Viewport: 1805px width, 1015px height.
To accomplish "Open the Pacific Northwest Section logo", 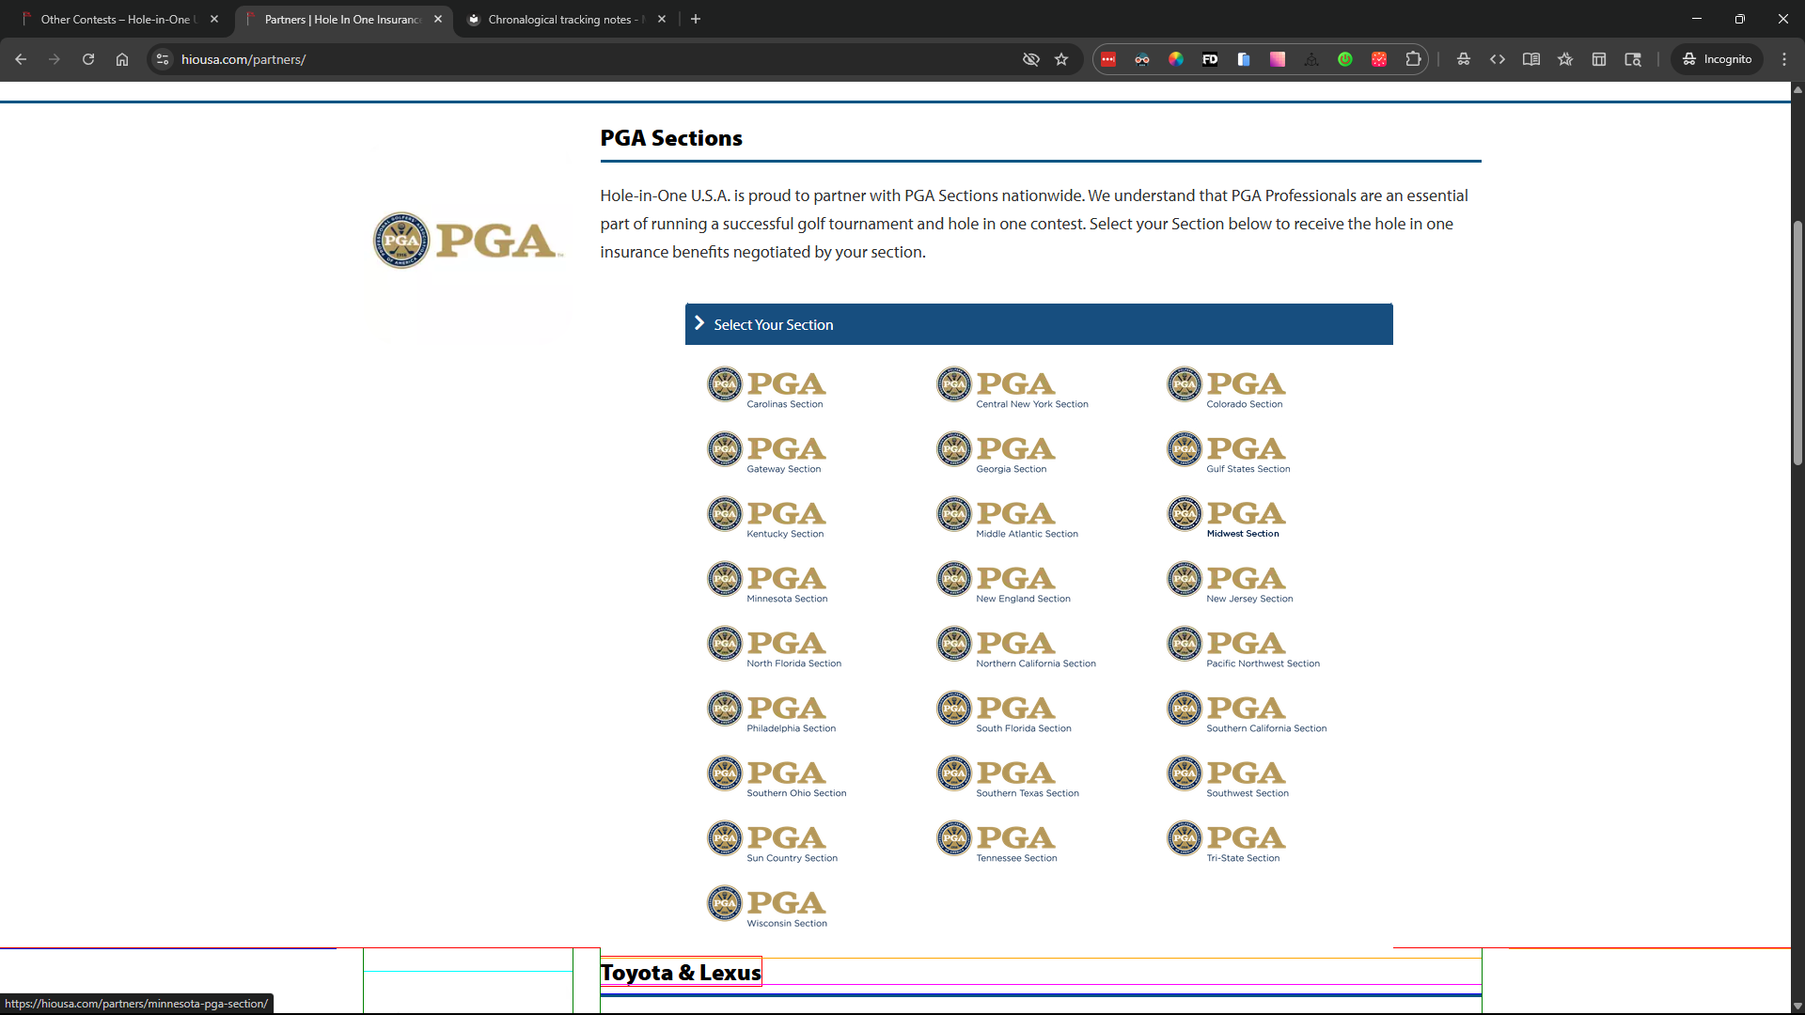I will point(1244,647).
